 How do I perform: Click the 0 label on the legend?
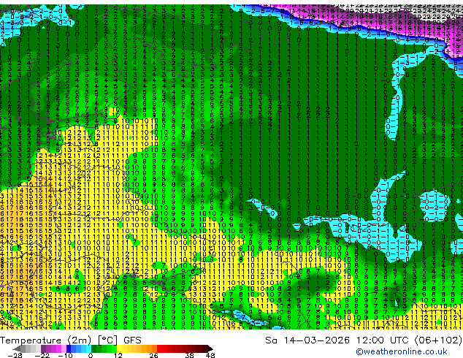click(91, 355)
